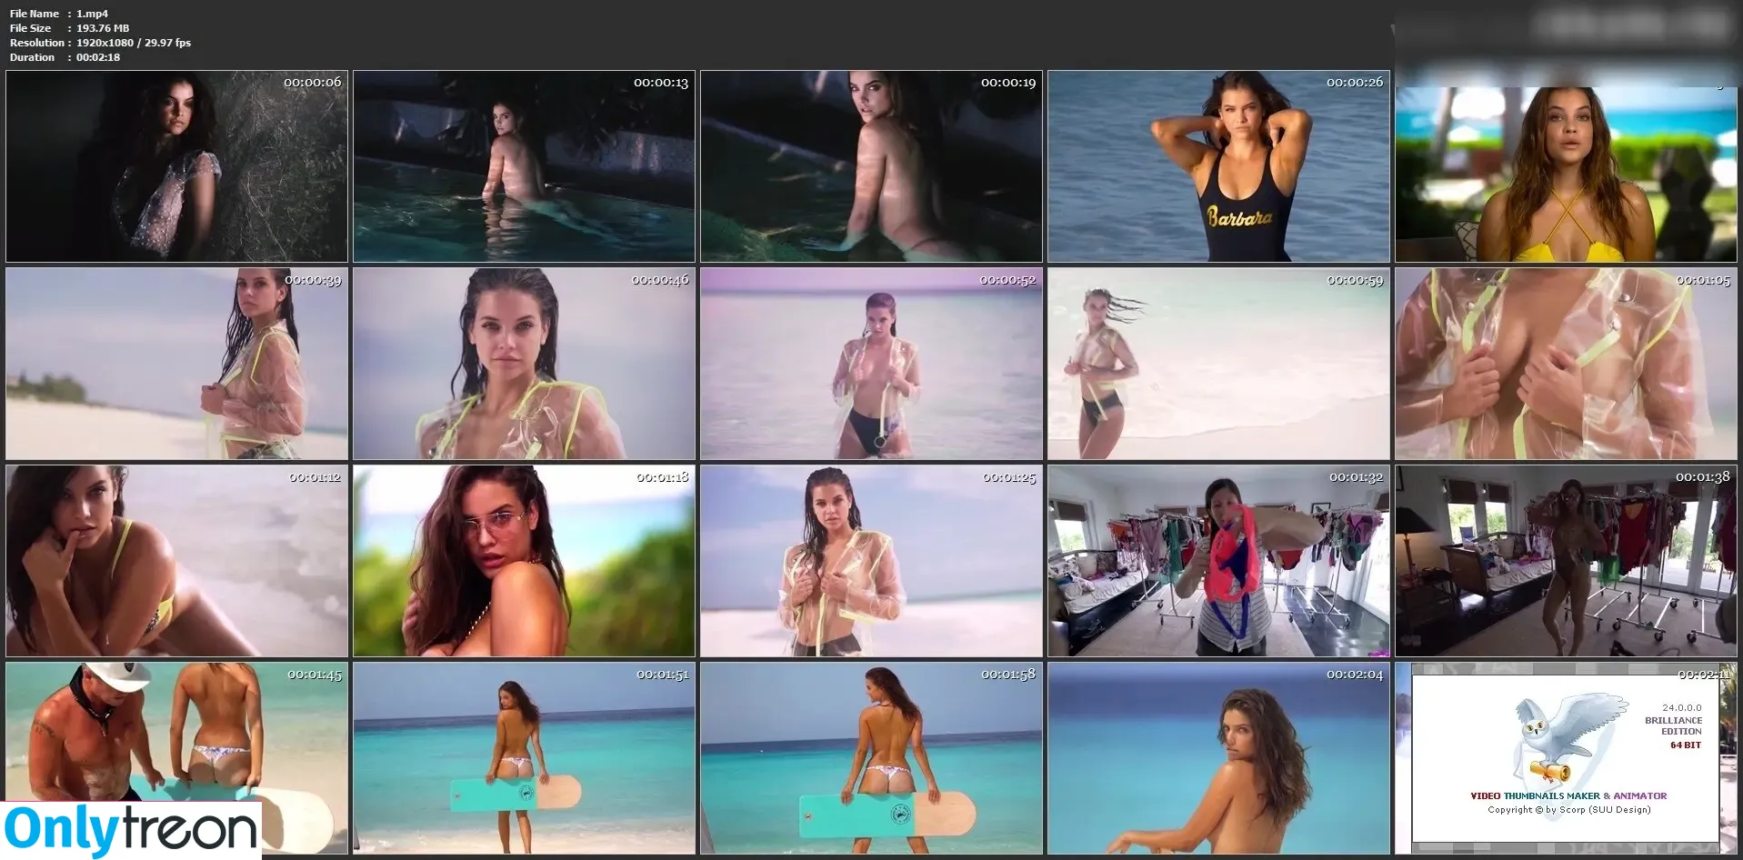Click the 24.0.0.0 version number
The width and height of the screenshot is (1743, 860).
pyautogui.click(x=1681, y=707)
